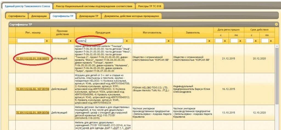
Task: Collapse the Сертификаты ТР panel
Action: click(x=276, y=25)
